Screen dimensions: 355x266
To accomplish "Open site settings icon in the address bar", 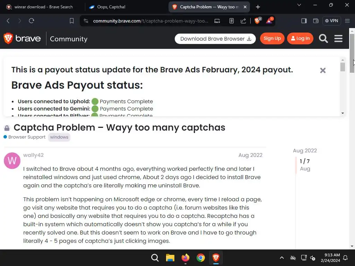I will (86, 21).
